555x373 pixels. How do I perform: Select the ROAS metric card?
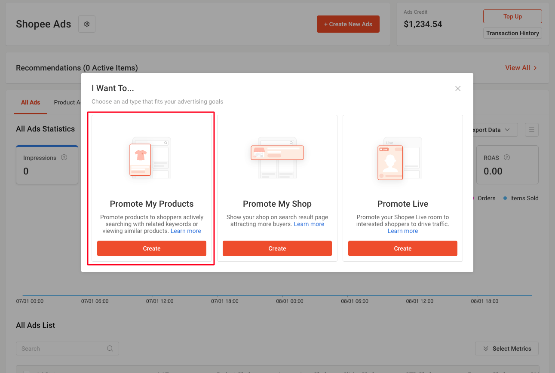(507, 165)
